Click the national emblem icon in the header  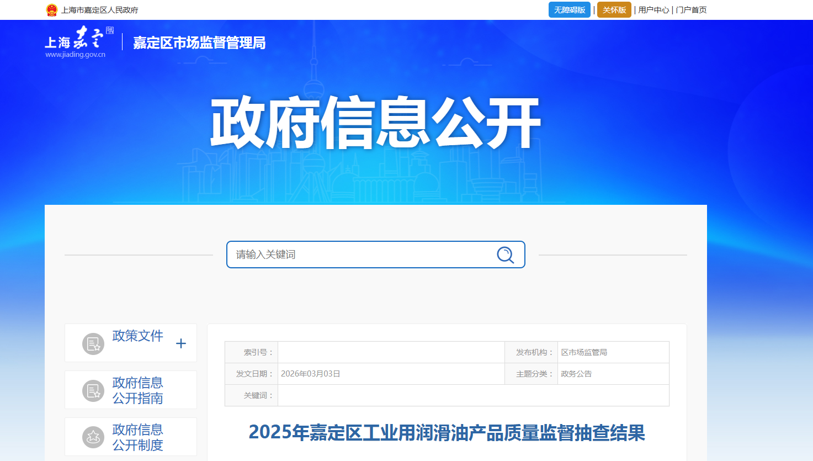tap(51, 10)
